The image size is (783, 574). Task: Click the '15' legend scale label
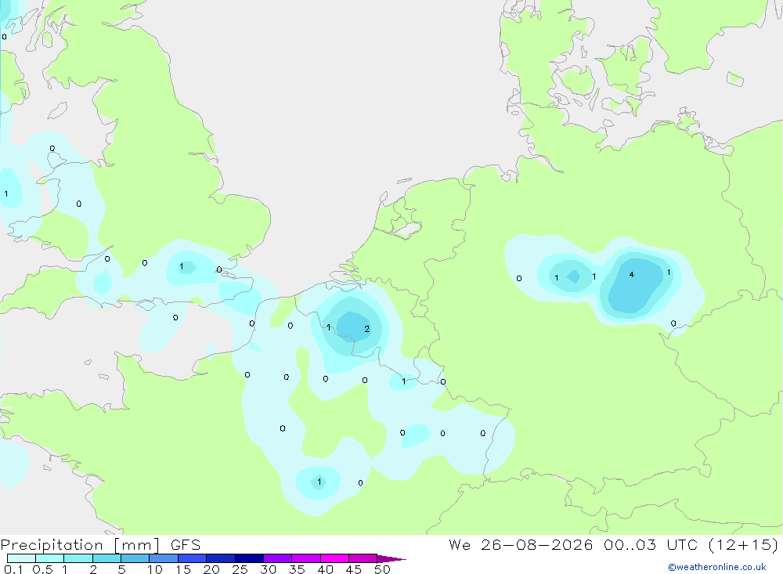pyautogui.click(x=183, y=569)
